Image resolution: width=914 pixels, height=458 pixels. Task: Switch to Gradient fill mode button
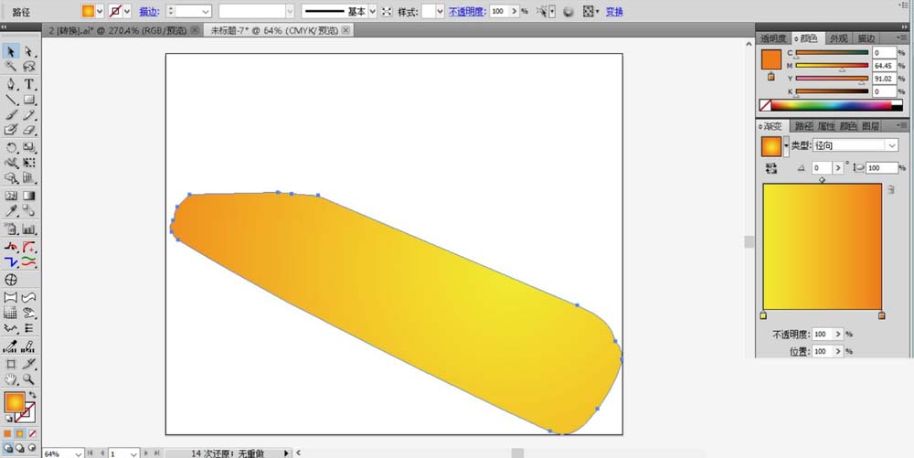click(x=20, y=433)
